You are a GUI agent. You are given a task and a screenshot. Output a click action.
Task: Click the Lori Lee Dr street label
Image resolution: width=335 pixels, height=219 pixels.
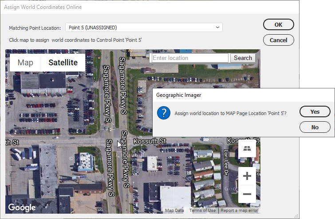(226, 162)
